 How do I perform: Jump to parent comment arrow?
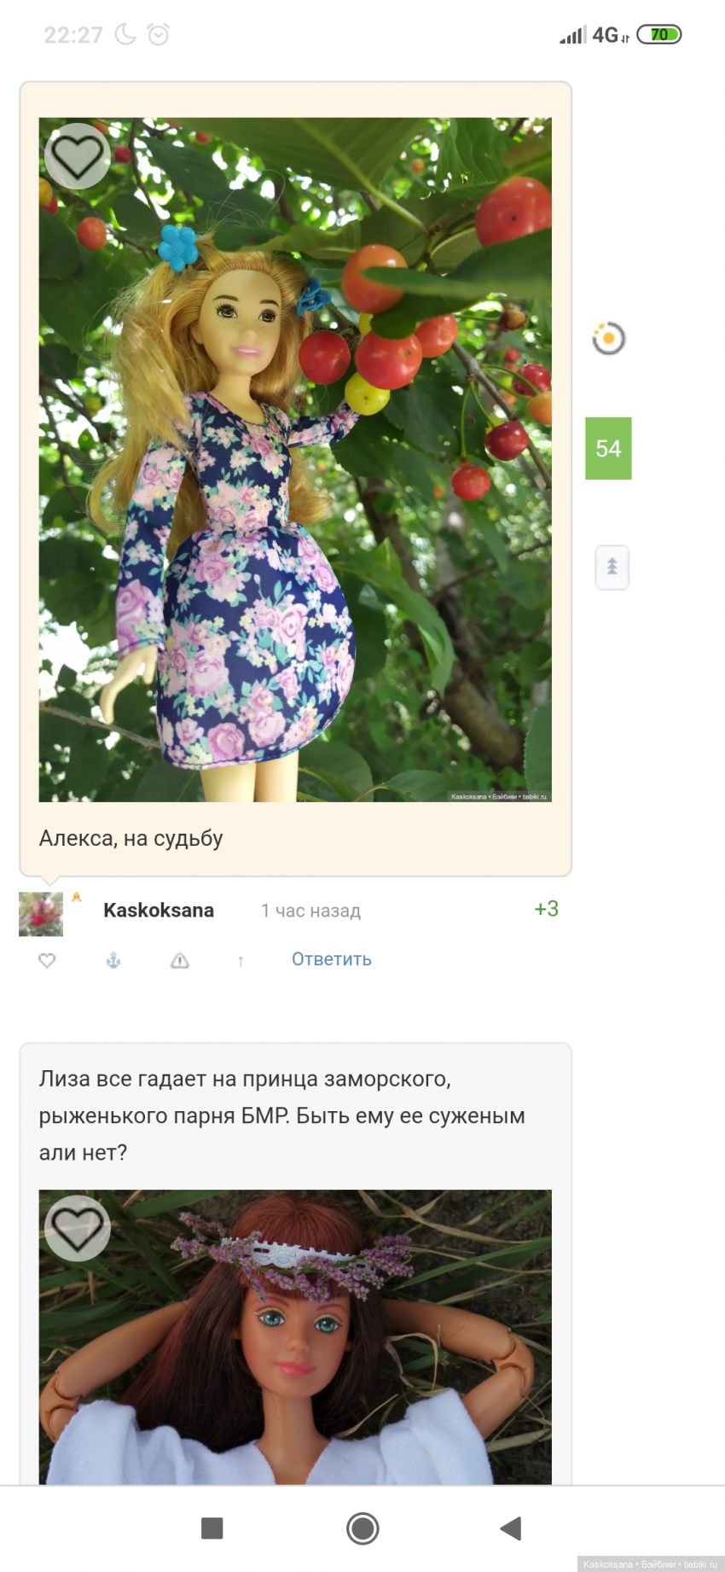coord(241,961)
